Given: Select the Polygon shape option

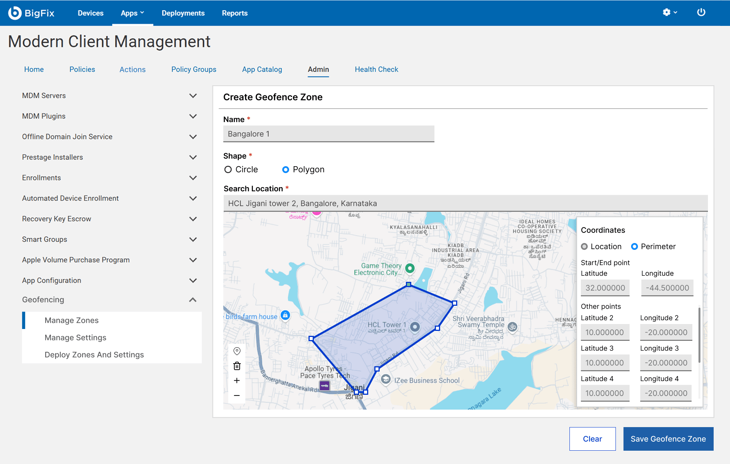Looking at the screenshot, I should 285,170.
